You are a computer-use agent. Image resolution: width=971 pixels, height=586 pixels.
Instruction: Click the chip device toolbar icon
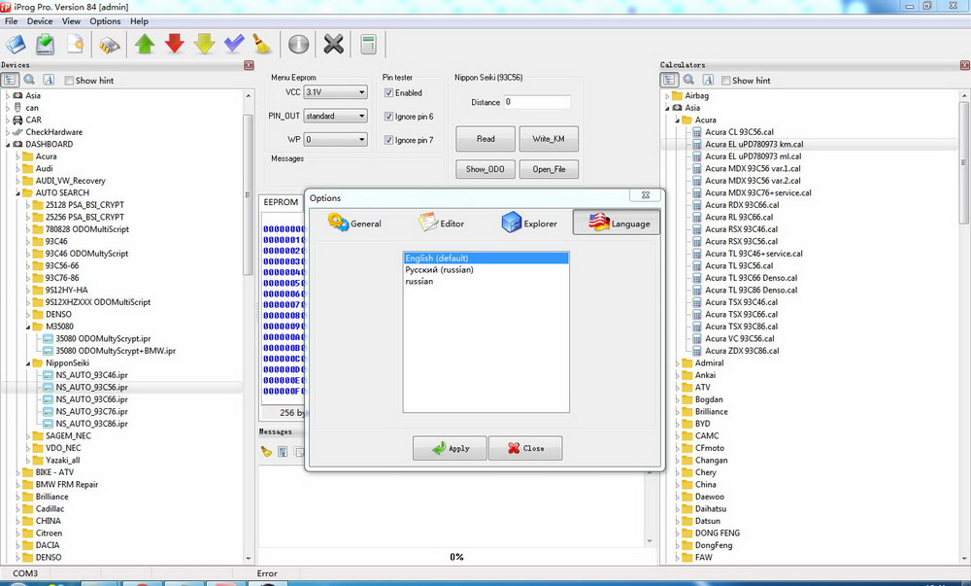[x=109, y=45]
